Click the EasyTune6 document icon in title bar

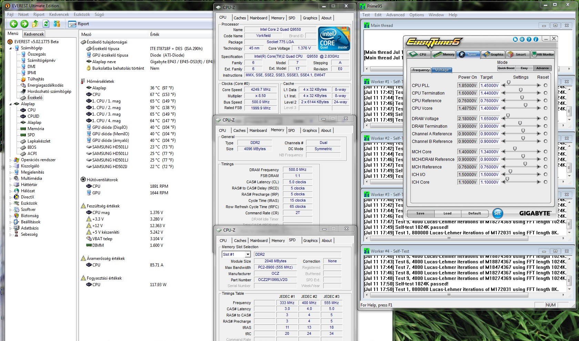coord(515,39)
